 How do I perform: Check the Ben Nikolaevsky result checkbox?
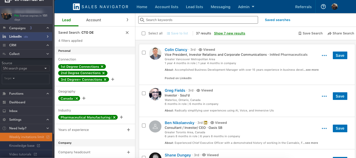pyautogui.click(x=144, y=126)
